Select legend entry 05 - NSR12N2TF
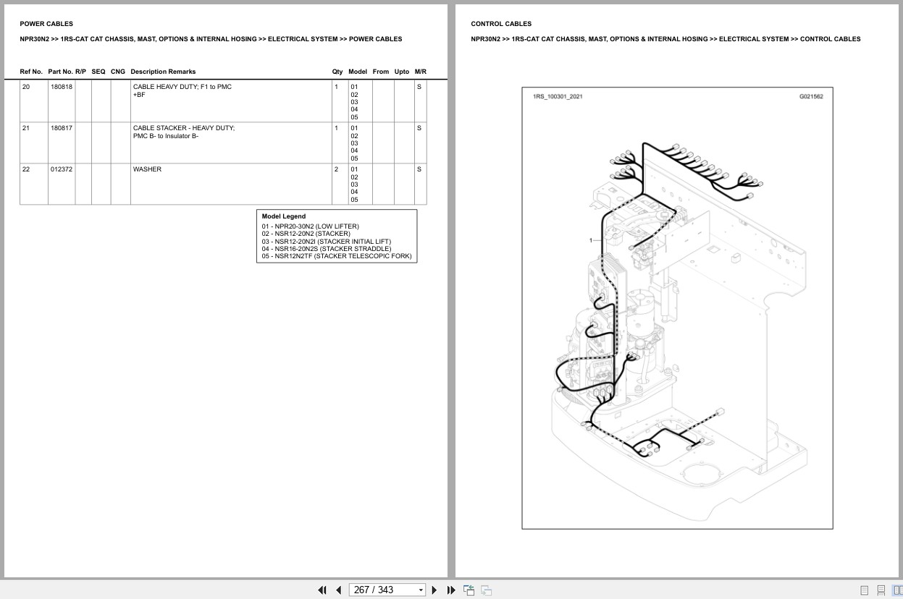Image resolution: width=903 pixels, height=599 pixels. tap(337, 256)
